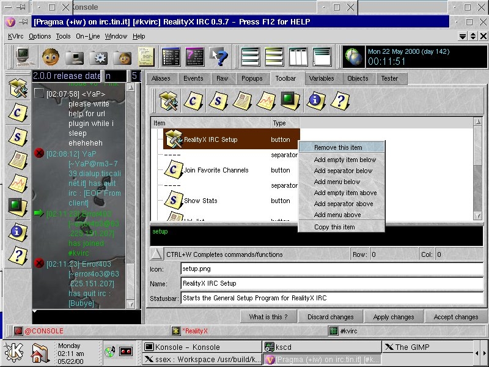Click the blue info icon in left sidebar
This screenshot has width=489, height=367.
tap(18, 232)
